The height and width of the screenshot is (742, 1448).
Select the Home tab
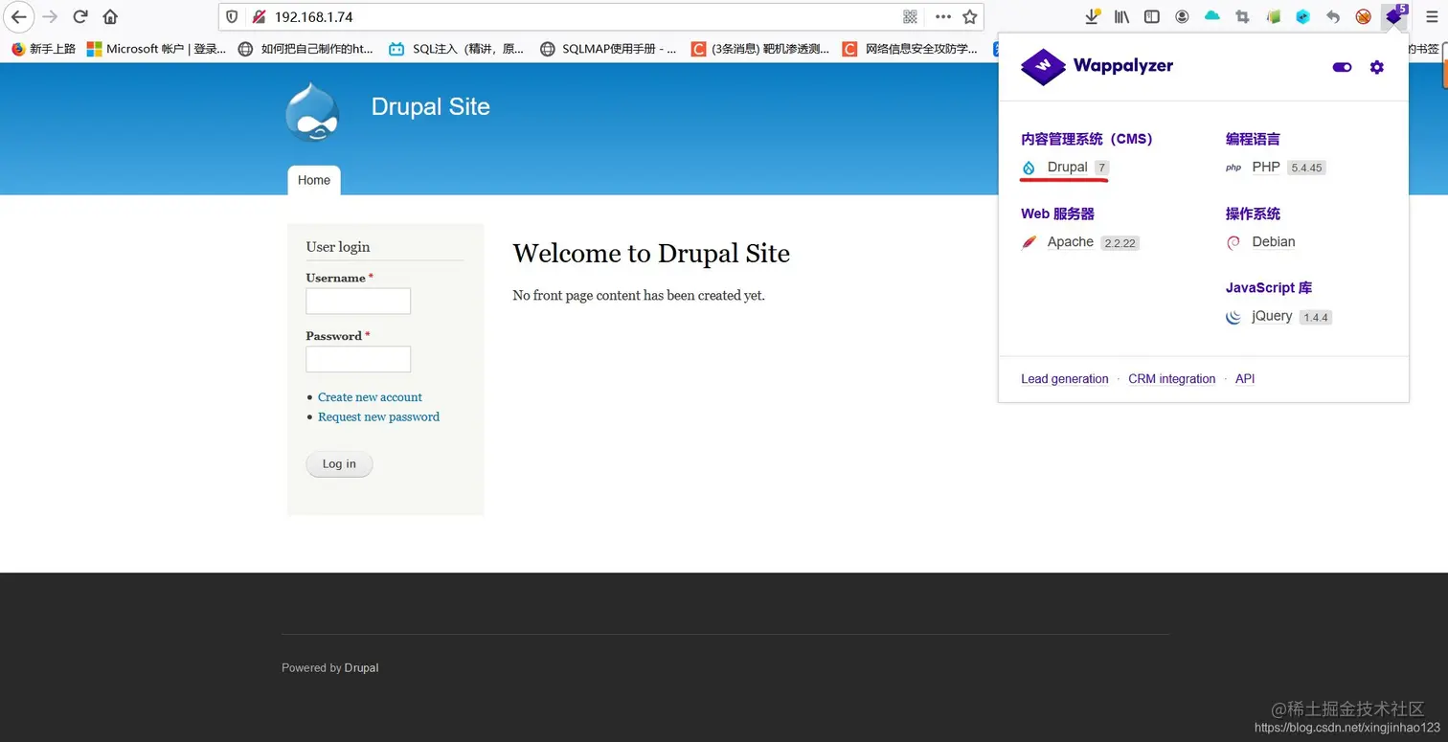(314, 180)
